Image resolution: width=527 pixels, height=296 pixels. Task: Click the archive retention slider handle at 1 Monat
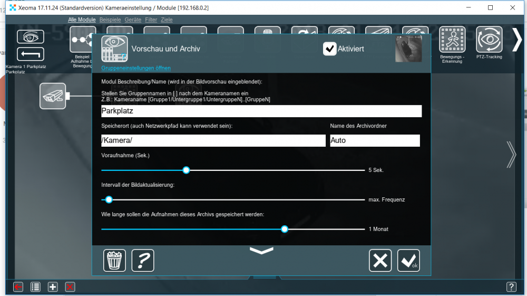click(x=285, y=230)
